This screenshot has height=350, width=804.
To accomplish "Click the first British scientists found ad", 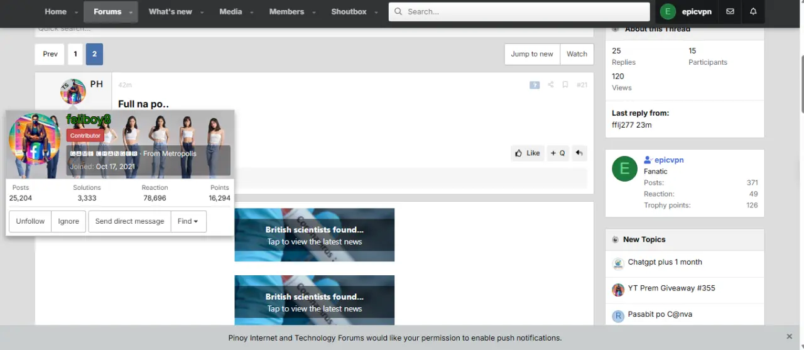I will point(315,235).
